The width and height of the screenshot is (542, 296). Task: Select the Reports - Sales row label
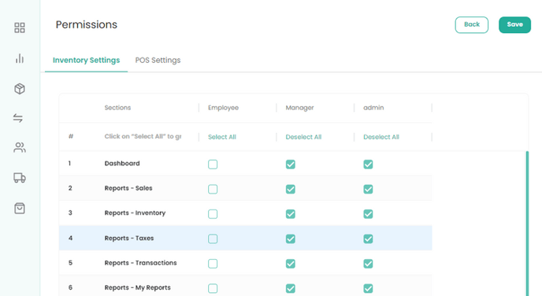click(128, 188)
